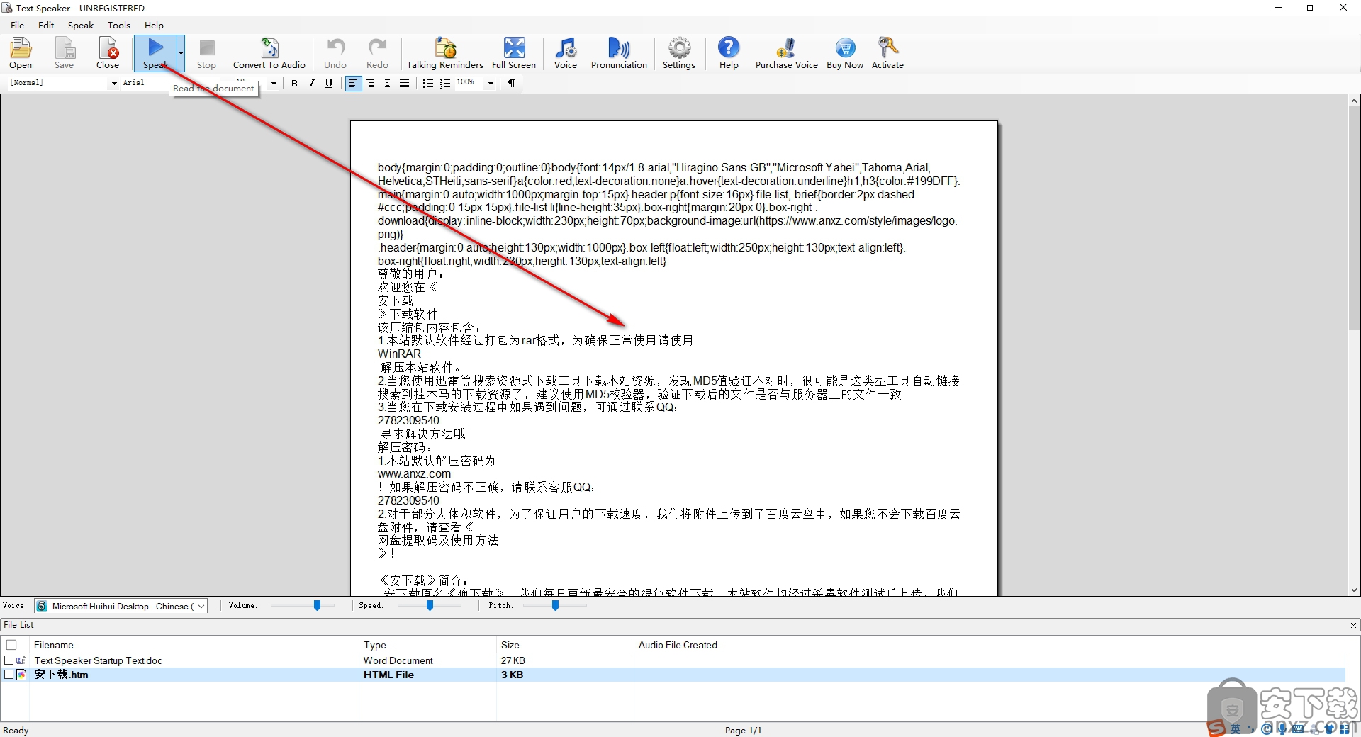Click the HTML File type cell
1361x737 pixels.
point(388,675)
